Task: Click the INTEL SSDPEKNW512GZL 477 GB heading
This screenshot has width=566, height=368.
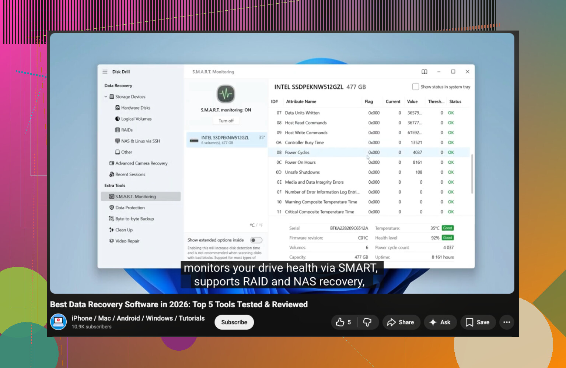Action: tap(320, 87)
